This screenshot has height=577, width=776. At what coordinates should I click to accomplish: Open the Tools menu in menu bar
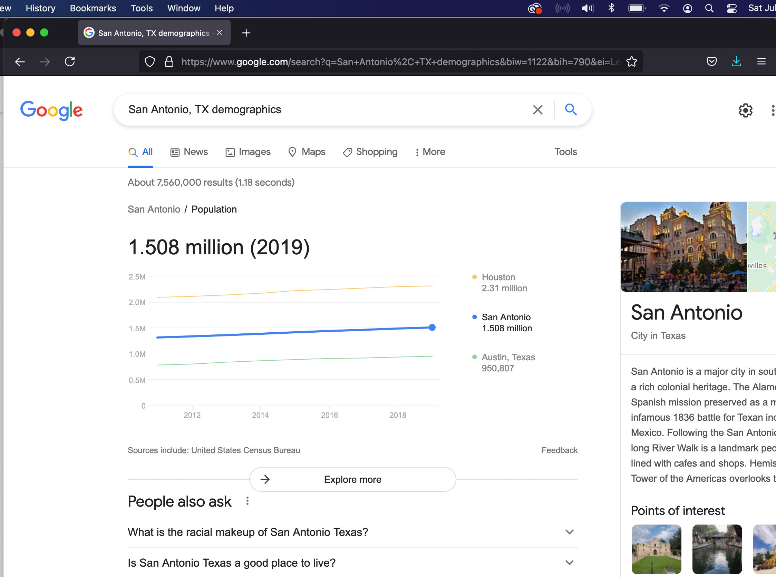pyautogui.click(x=142, y=8)
